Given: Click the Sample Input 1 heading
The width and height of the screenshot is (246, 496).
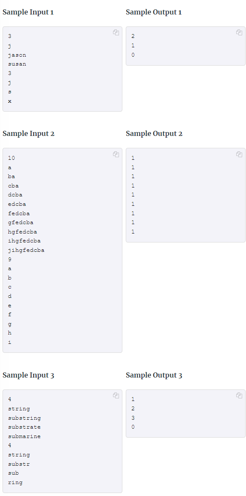Looking at the screenshot, I should (x=28, y=12).
